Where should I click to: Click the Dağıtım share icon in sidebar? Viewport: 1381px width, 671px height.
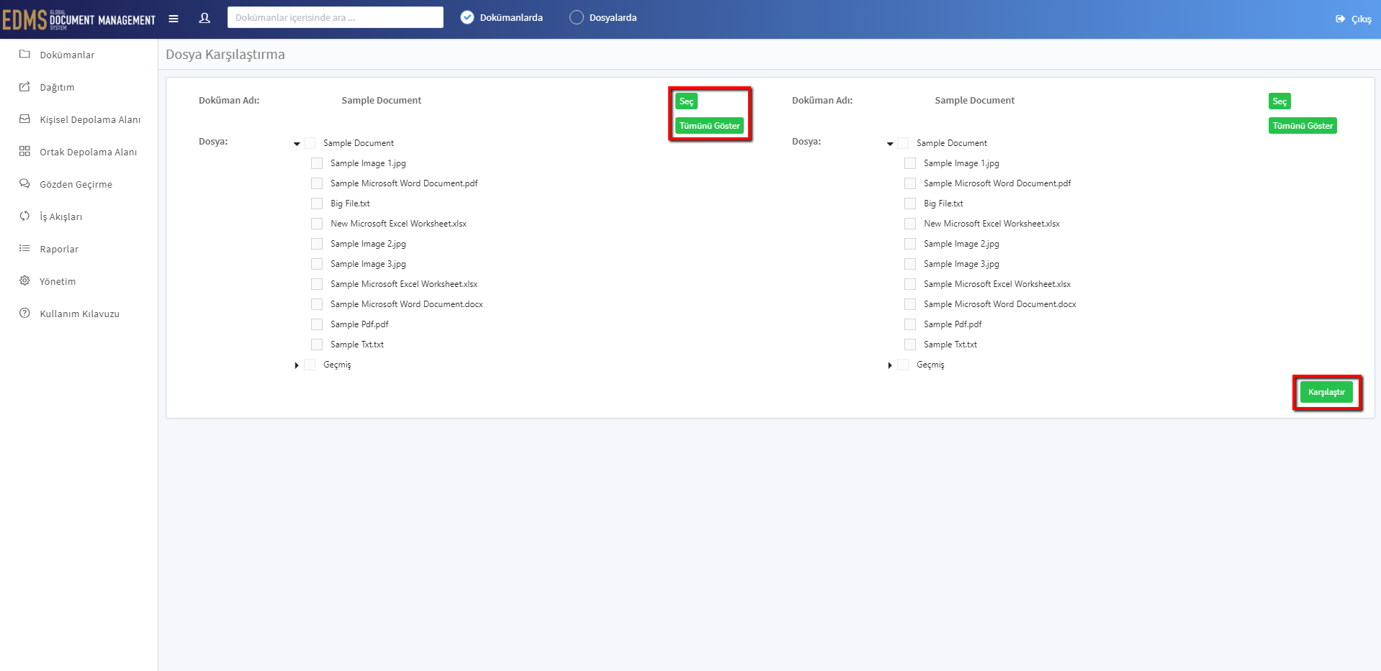click(x=24, y=86)
